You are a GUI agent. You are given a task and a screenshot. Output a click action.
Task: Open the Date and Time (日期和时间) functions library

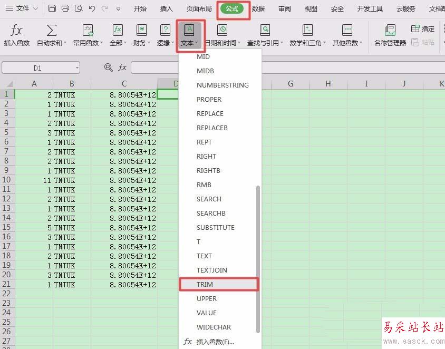point(222,30)
